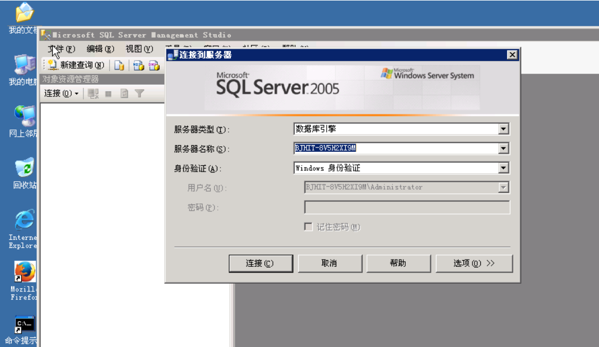The height and width of the screenshot is (347, 599).
Task: Open the 文件 menu
Action: (60, 49)
